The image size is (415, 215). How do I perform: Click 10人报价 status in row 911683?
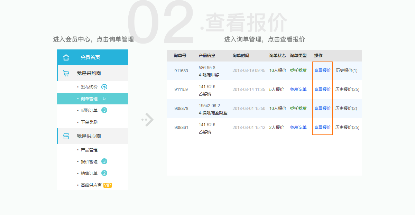(278, 71)
